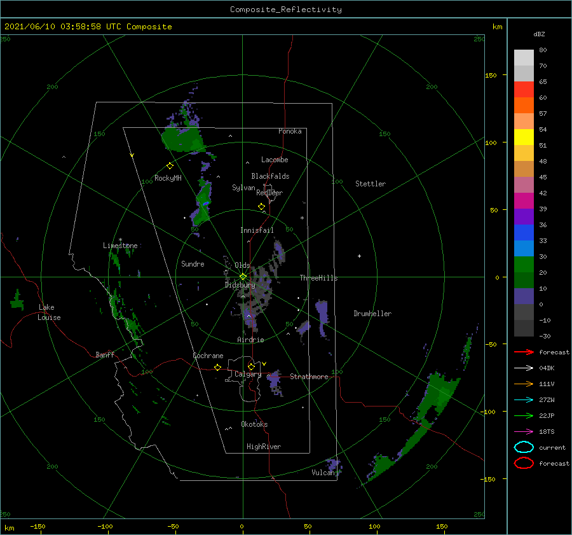
Task: Click the RockyMH label
Action: 168,178
